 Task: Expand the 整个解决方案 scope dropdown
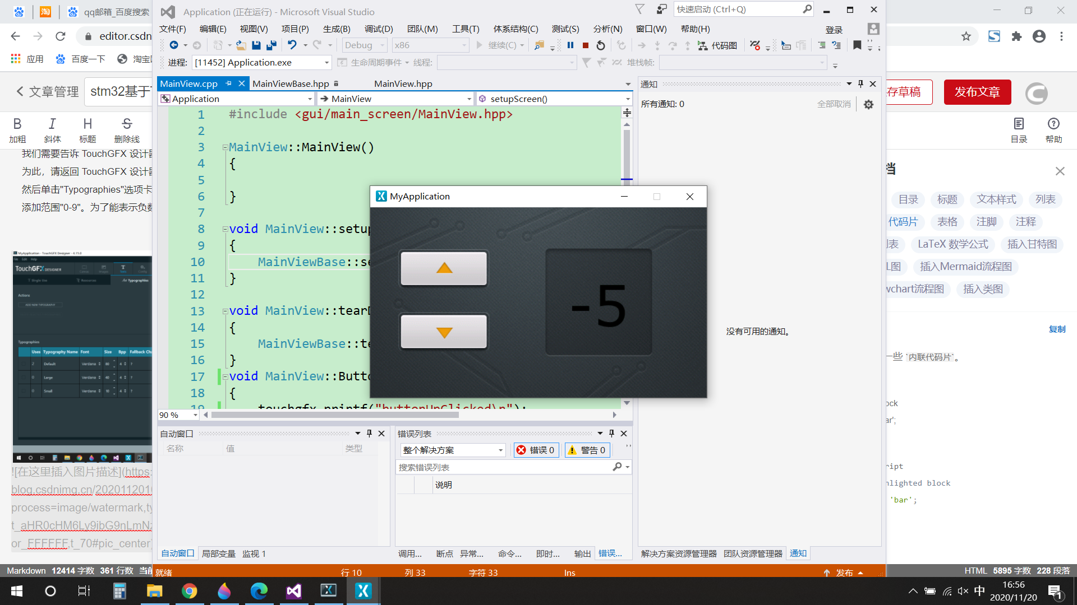(x=452, y=450)
